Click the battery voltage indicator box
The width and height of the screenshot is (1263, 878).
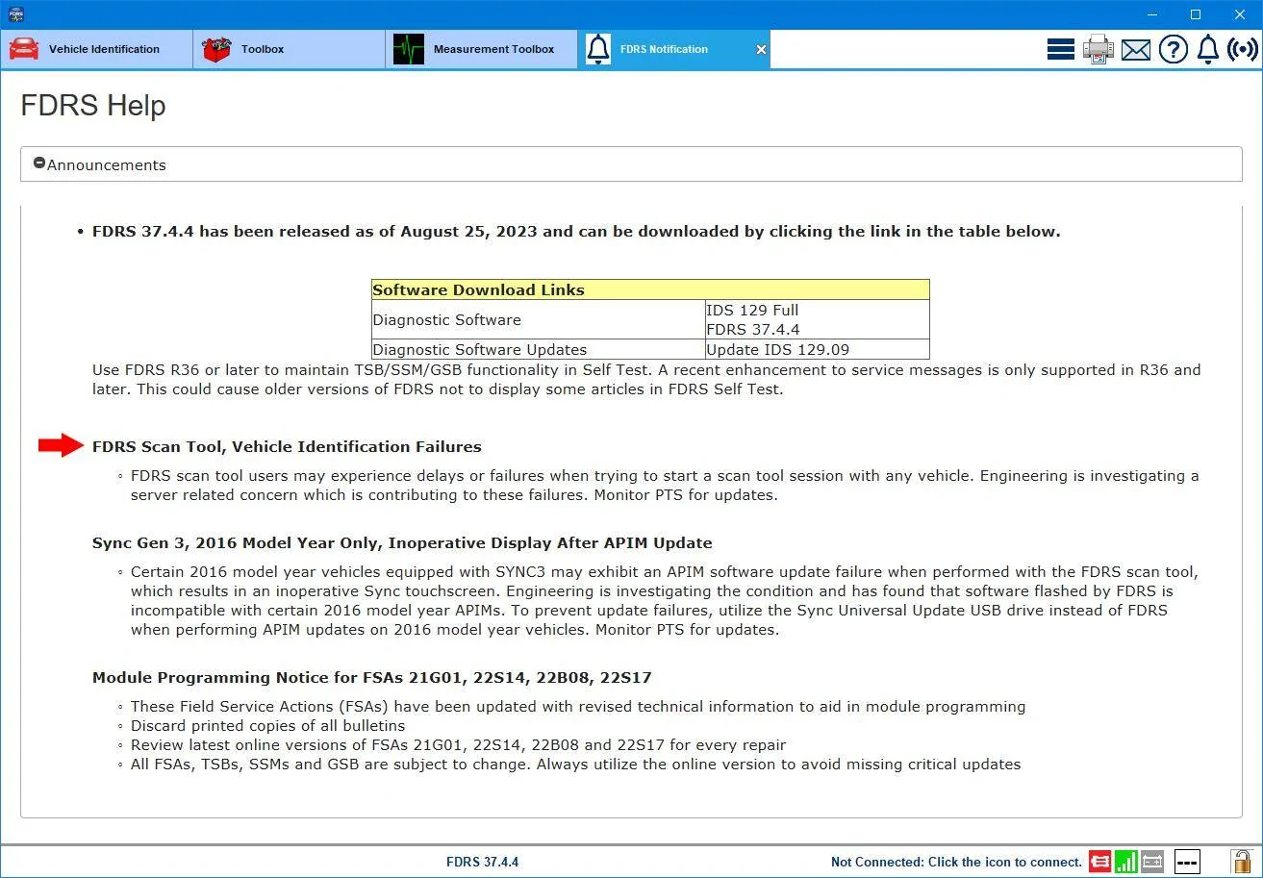click(x=1187, y=862)
